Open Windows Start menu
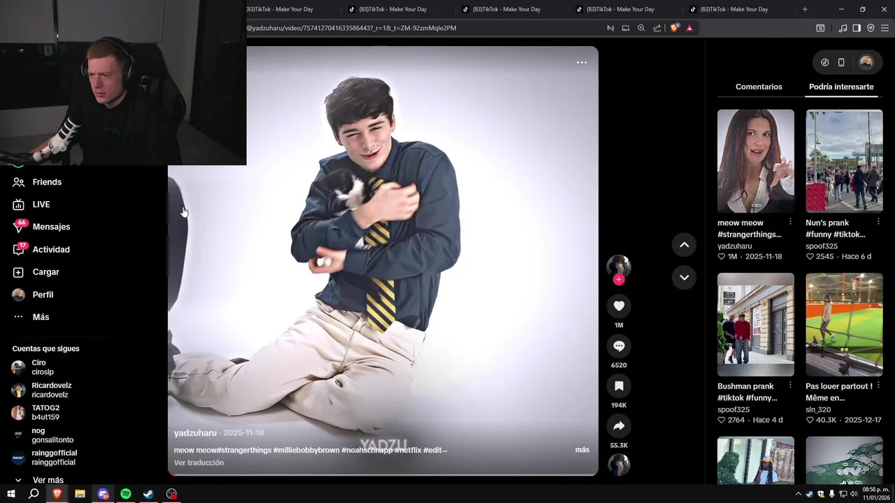Screen dimensions: 895x503 coord(10,494)
